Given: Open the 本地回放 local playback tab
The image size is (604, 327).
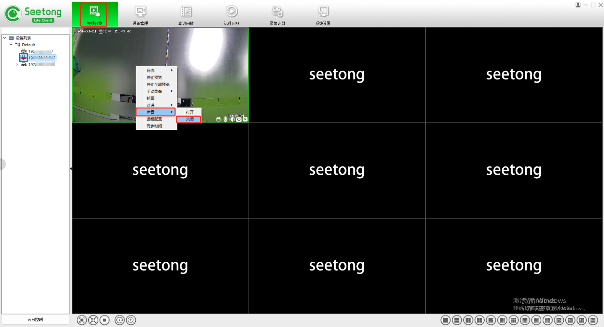Looking at the screenshot, I should tap(186, 15).
